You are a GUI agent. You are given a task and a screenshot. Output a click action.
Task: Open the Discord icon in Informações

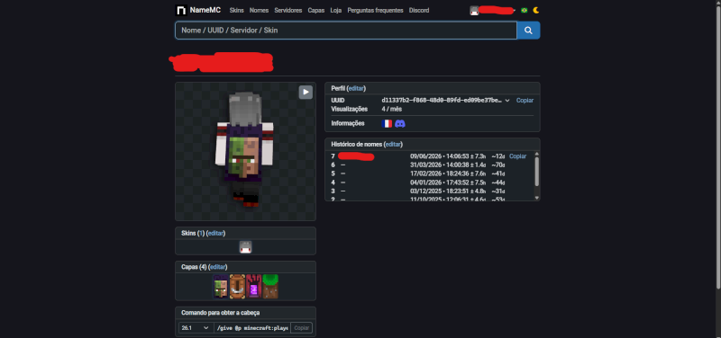[400, 123]
